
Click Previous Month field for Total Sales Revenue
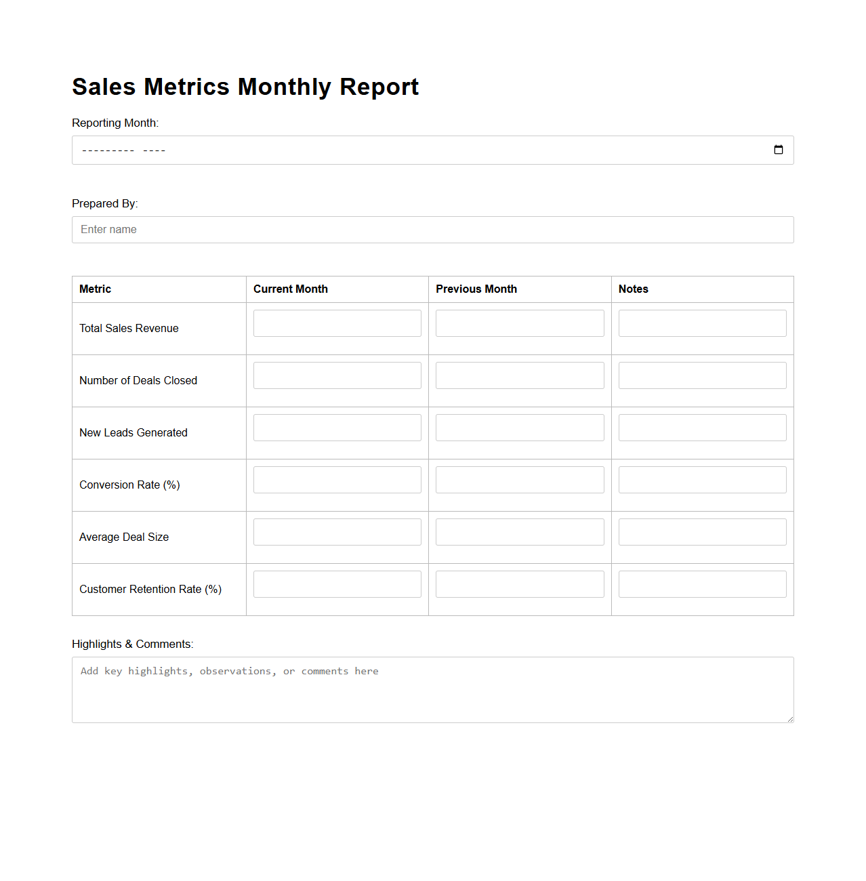point(519,323)
